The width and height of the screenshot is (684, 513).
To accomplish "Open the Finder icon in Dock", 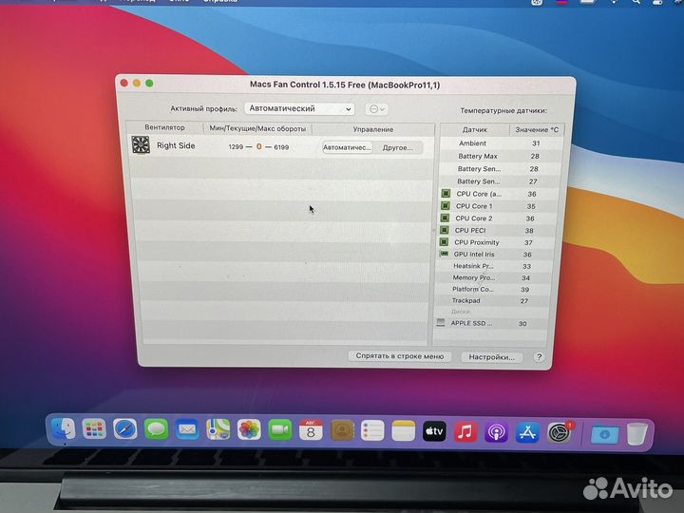I will 64,429.
